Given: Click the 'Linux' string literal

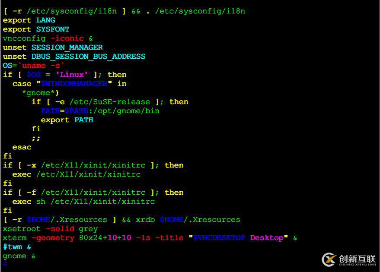Looking at the screenshot, I should (x=72, y=74).
